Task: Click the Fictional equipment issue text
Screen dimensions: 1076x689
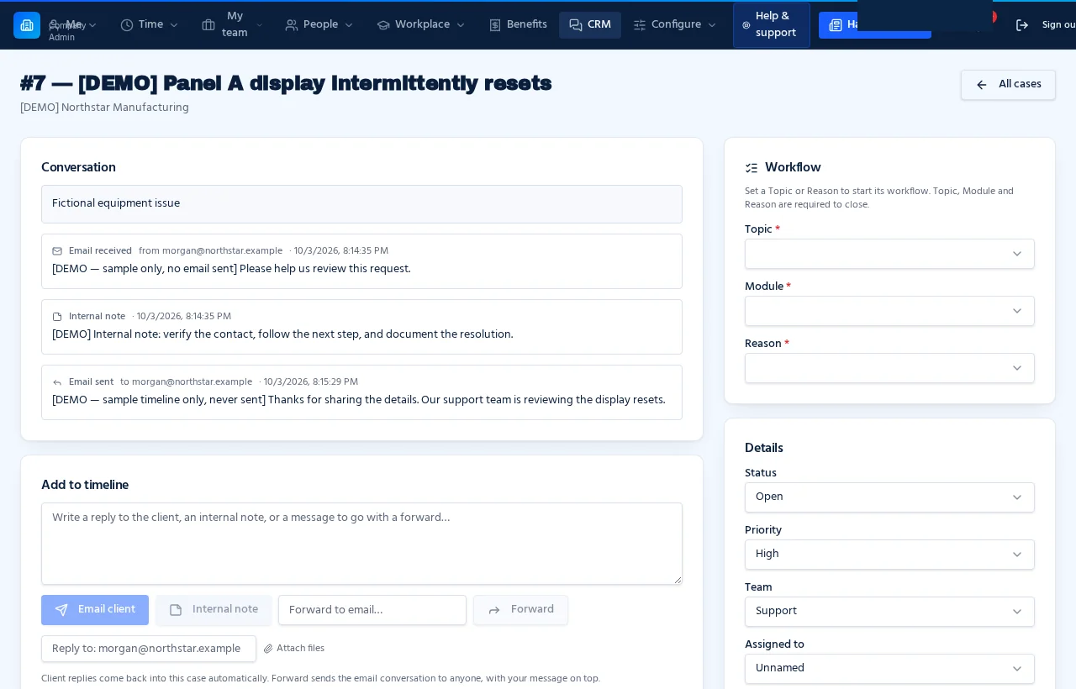Action: 116,203
